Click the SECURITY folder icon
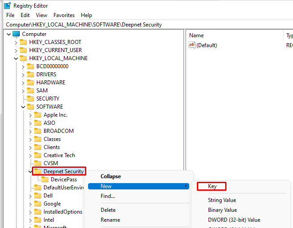293x228 pixels. pos(31,99)
